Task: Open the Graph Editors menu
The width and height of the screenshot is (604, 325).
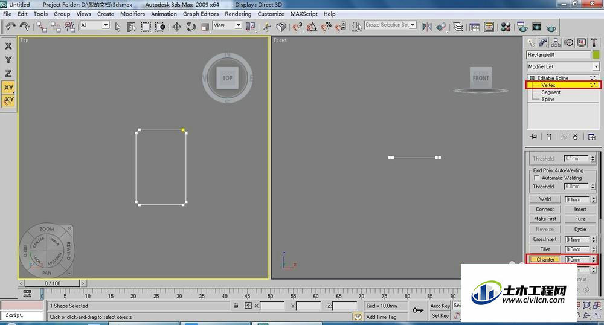Action: [201, 14]
